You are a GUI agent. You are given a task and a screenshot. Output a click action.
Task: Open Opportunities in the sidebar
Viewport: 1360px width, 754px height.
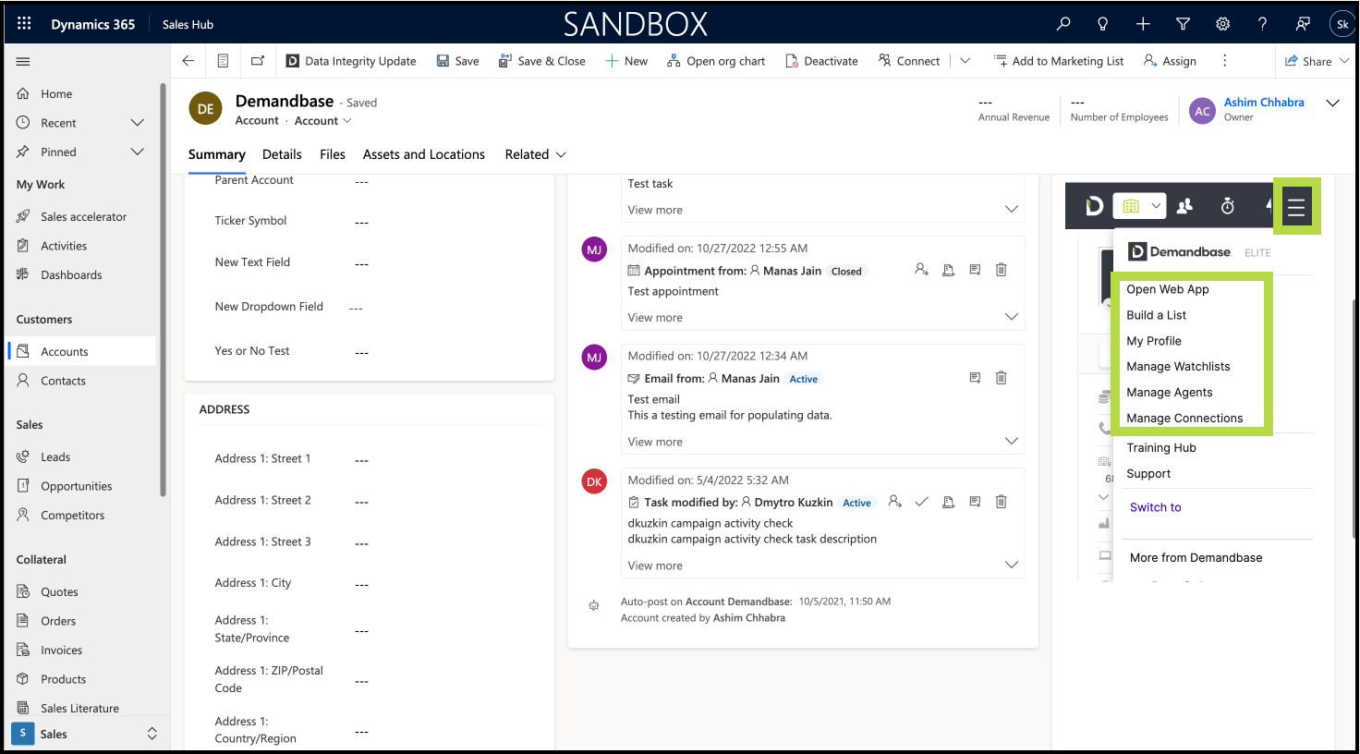click(77, 486)
